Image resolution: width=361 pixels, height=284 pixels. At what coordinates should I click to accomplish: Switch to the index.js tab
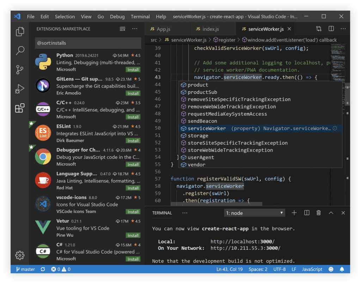pyautogui.click(x=213, y=29)
